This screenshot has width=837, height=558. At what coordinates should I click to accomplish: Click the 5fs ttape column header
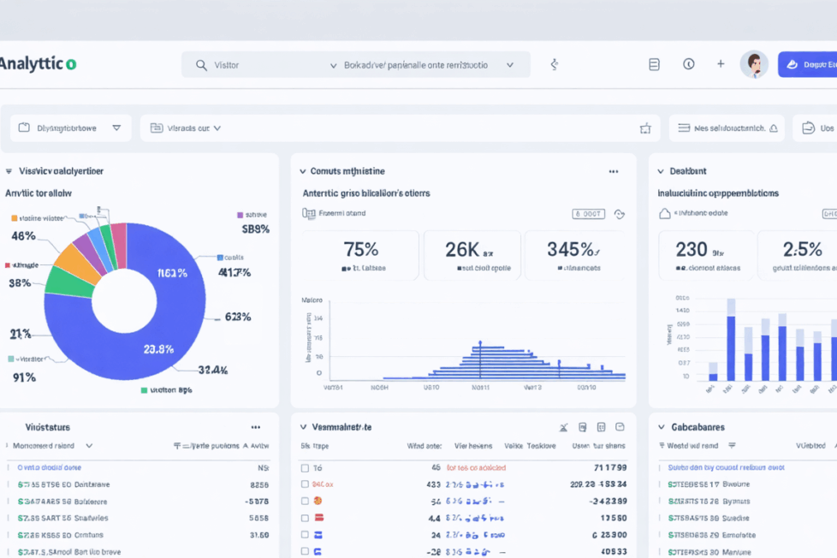(314, 446)
